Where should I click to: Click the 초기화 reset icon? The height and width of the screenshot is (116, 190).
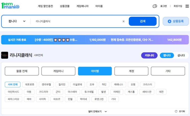pos(176,111)
